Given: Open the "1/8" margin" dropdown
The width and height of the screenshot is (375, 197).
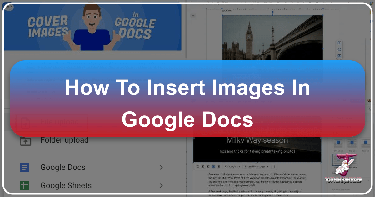Looking at the screenshot, I should (231, 166).
